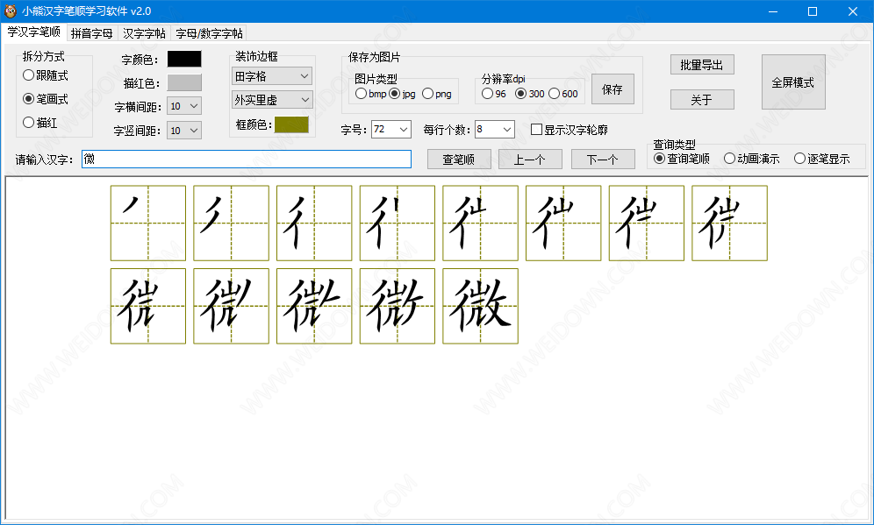Screen dimensions: 874x525
Task: Click the completed 微 character thumbnail
Action: coord(481,306)
